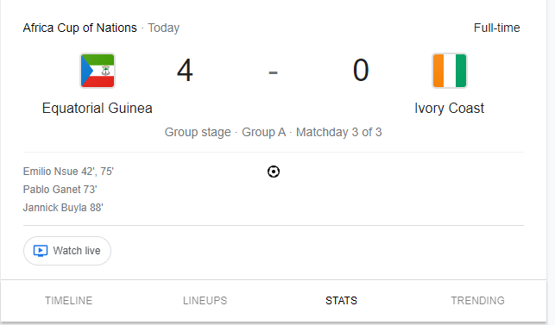Screen dimensions: 555x325
Task: Click the Ivory Coast flag icon
Action: pos(450,71)
